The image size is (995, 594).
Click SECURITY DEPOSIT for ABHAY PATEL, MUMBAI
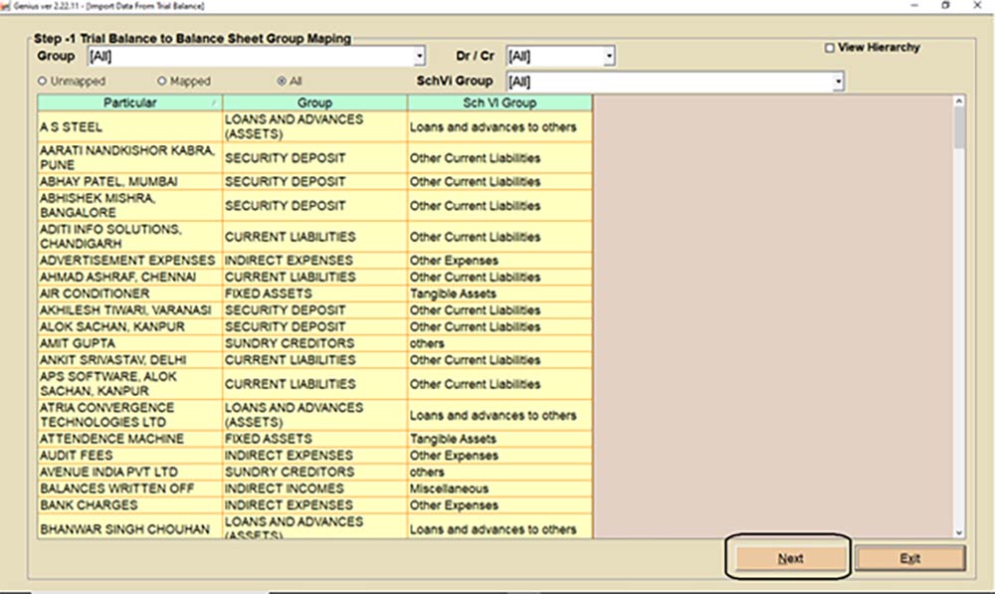tap(314, 181)
